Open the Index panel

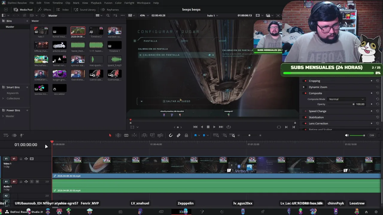tap(63, 10)
